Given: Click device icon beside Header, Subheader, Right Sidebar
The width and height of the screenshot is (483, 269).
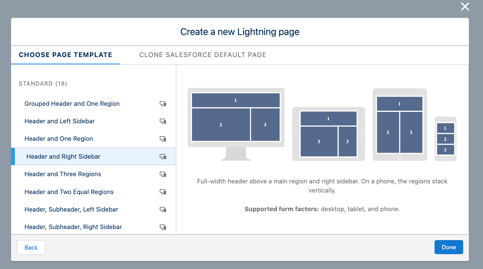Looking at the screenshot, I should [163, 227].
